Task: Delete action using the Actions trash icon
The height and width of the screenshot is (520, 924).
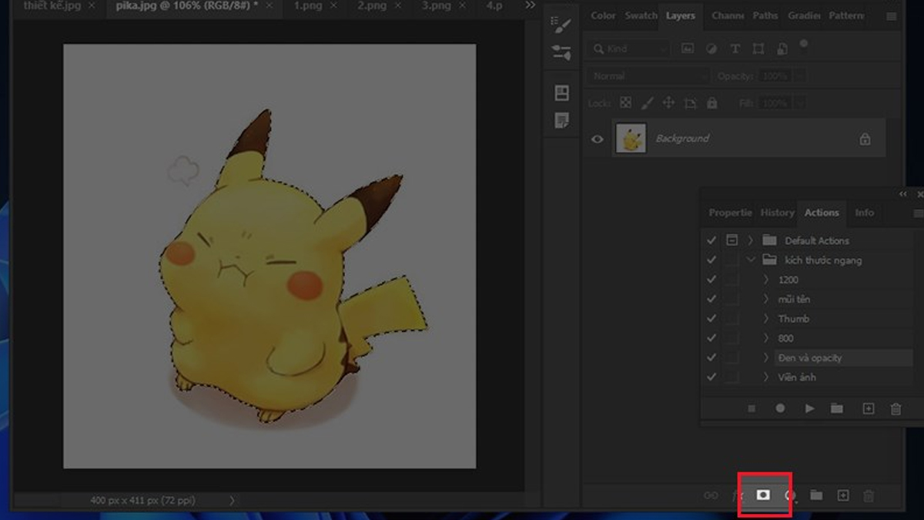Action: pyautogui.click(x=896, y=409)
